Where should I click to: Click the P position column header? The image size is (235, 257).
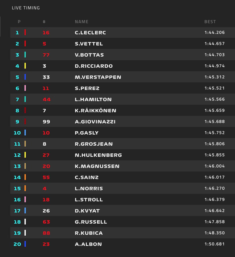[19, 22]
